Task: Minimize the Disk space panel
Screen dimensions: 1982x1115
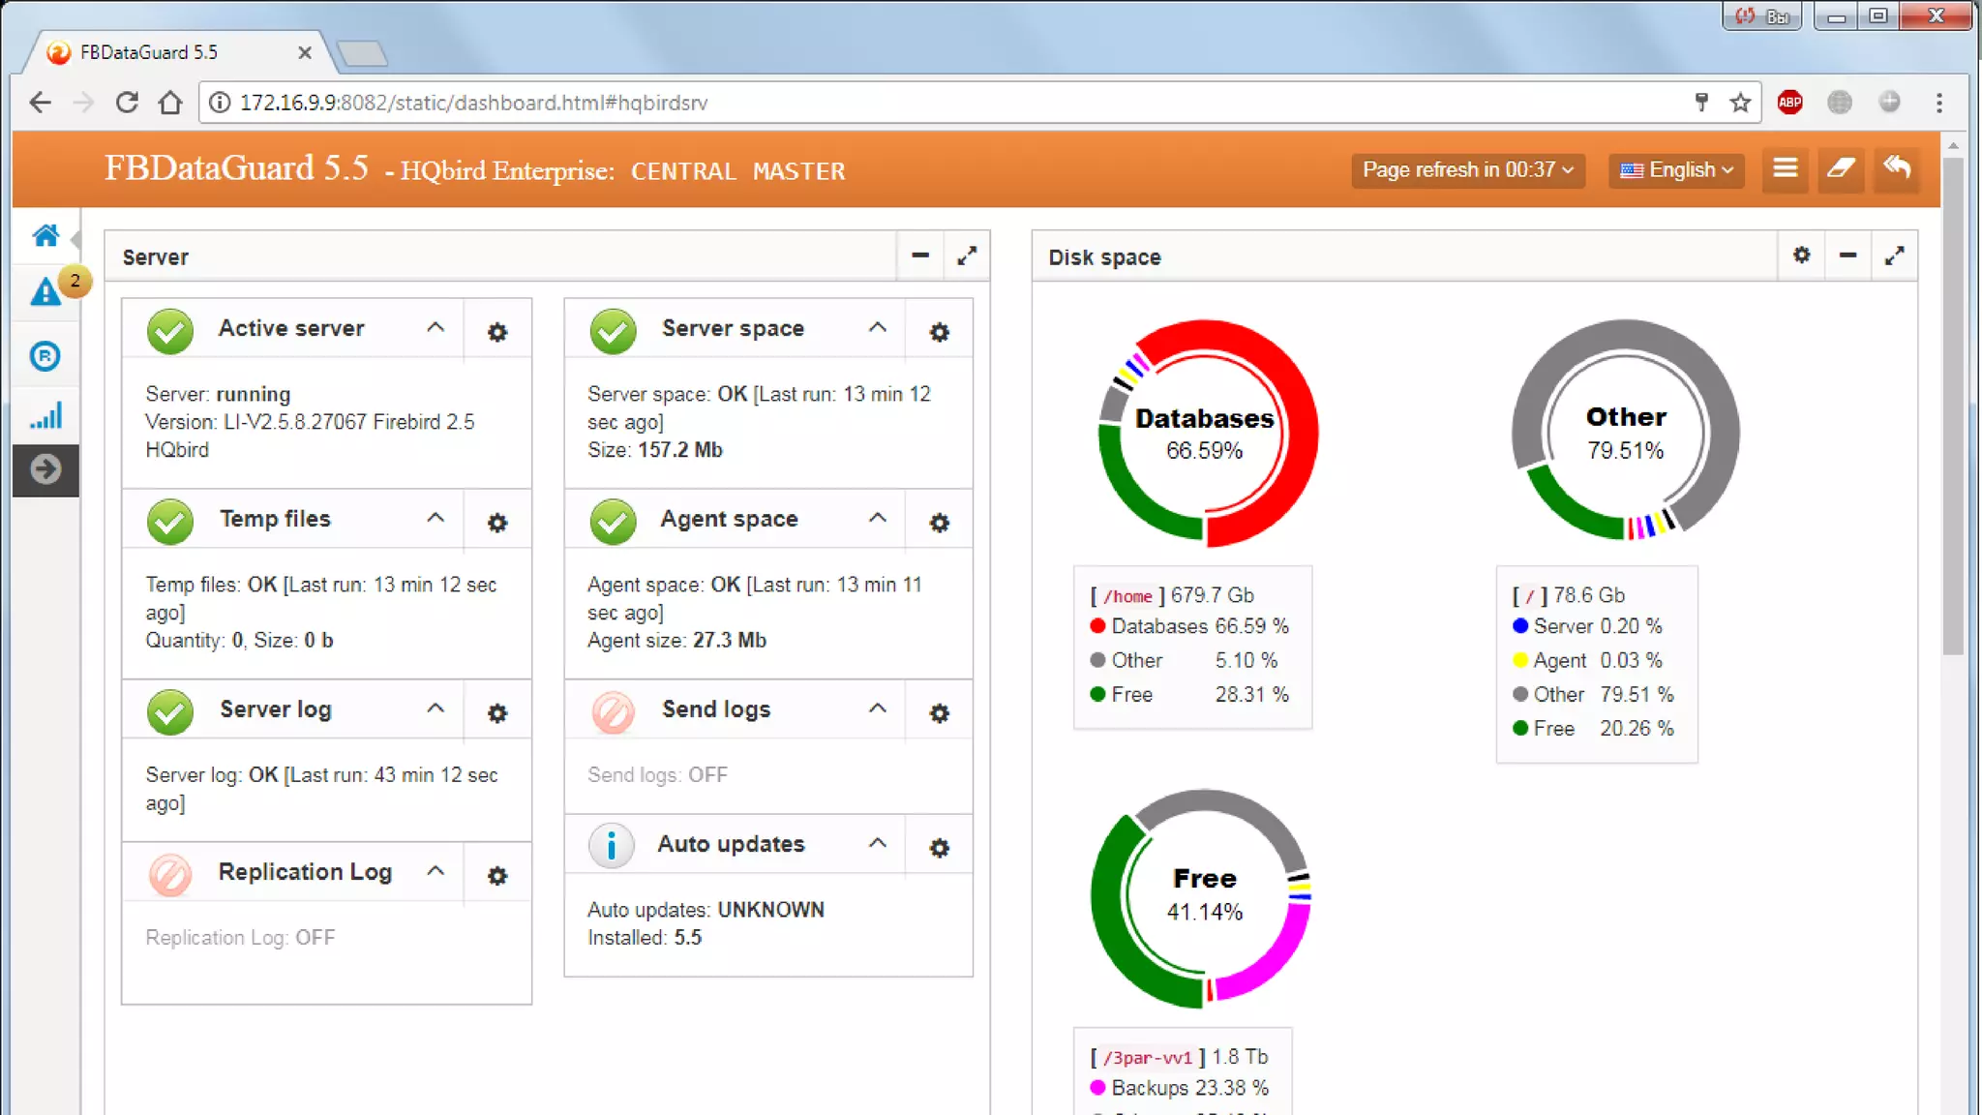Action: pyautogui.click(x=1847, y=256)
